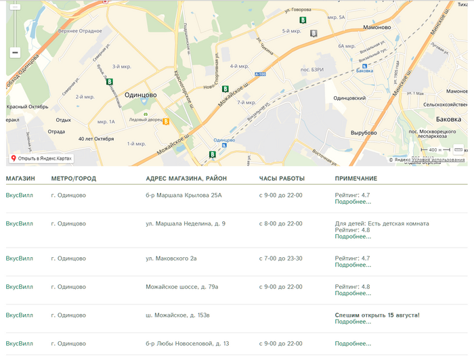The height and width of the screenshot is (356, 474).
Task: Click Красный Октябрь label on map
Action: 27,107
